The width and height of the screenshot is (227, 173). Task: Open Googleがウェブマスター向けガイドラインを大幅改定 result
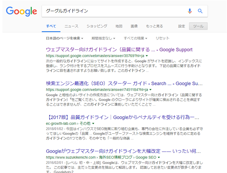[123, 151]
